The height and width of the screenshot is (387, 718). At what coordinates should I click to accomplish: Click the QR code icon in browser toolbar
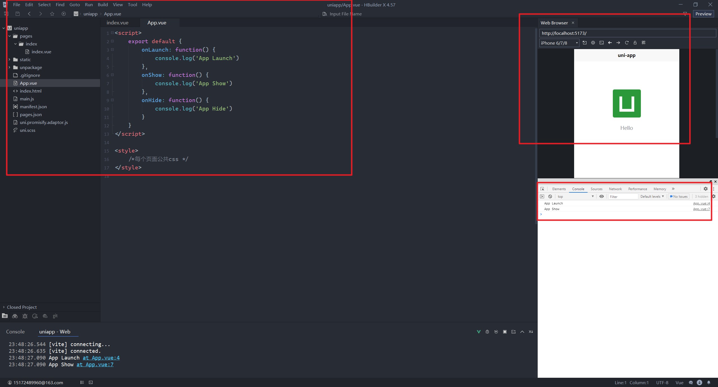[x=643, y=43]
